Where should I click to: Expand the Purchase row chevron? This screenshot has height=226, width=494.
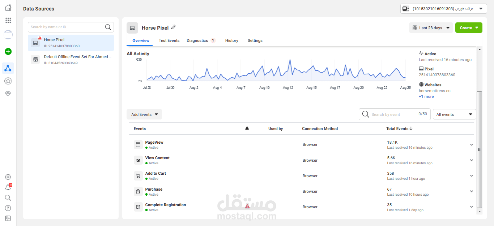(x=472, y=191)
